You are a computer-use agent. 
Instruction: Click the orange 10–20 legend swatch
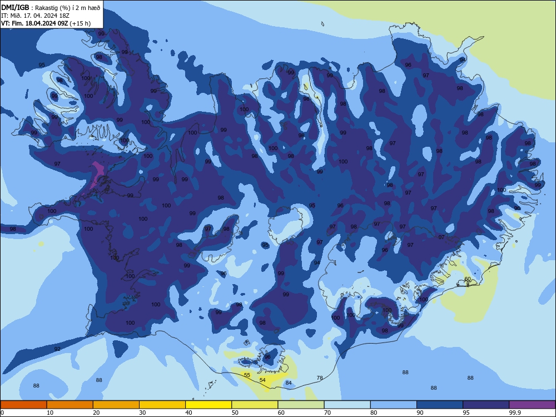[70, 405]
